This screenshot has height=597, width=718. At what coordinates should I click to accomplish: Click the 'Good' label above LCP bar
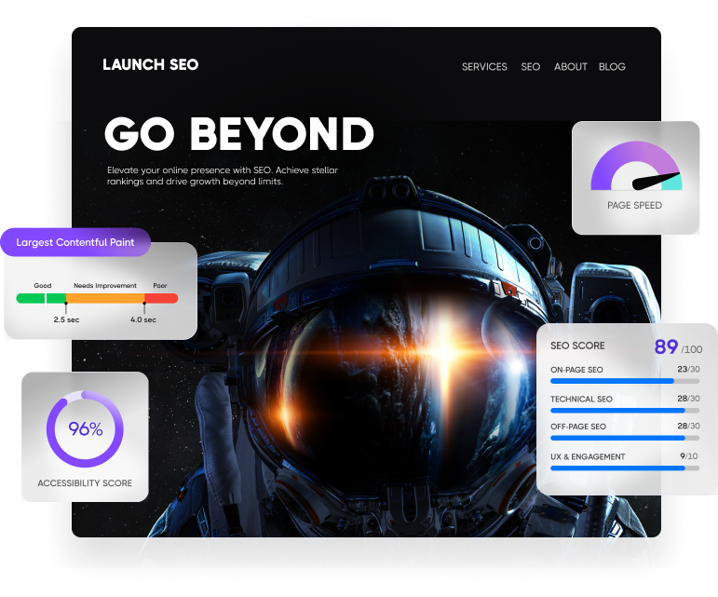pyautogui.click(x=43, y=285)
